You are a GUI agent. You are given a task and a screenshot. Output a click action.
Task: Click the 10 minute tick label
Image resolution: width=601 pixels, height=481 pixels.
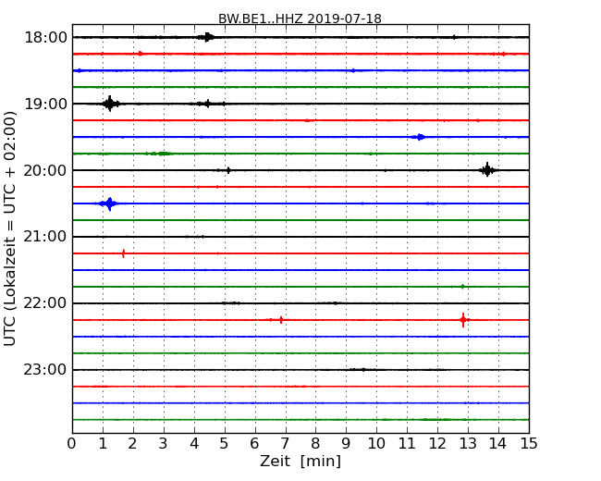(376, 443)
